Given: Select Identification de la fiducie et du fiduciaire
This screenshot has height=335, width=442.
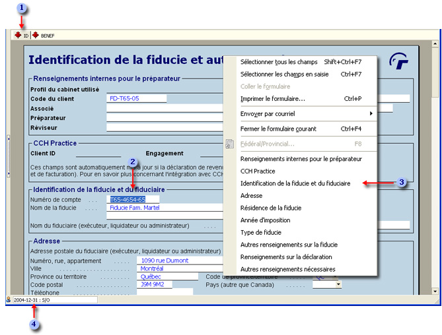Looking at the screenshot, I should (301, 183).
